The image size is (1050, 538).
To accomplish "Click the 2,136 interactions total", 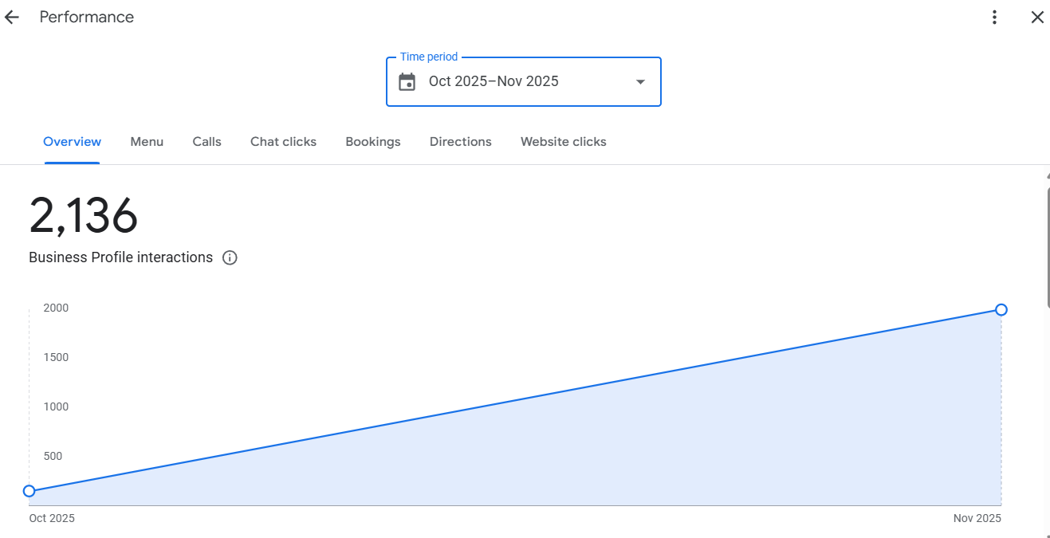I will pyautogui.click(x=84, y=216).
